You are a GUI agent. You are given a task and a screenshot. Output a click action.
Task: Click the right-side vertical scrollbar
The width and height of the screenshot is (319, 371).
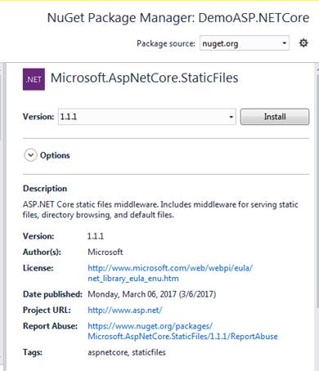[317, 190]
